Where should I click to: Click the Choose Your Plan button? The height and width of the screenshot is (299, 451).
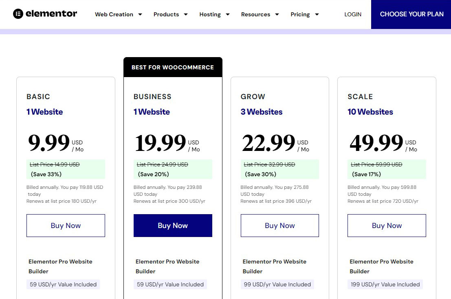click(x=411, y=14)
